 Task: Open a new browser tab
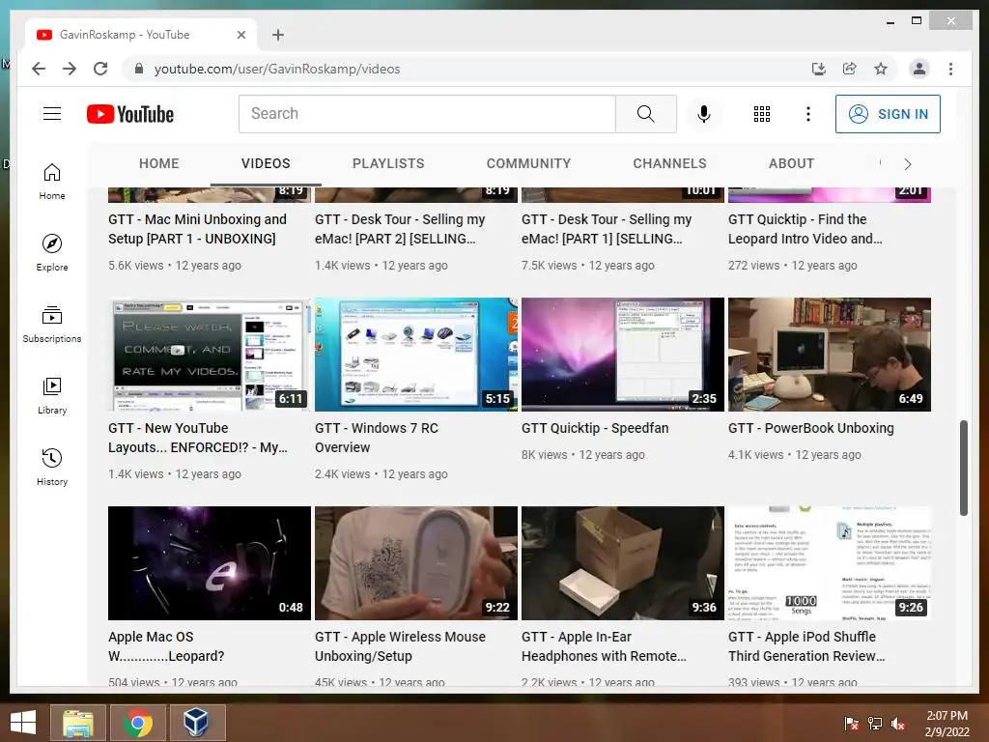[x=278, y=35]
